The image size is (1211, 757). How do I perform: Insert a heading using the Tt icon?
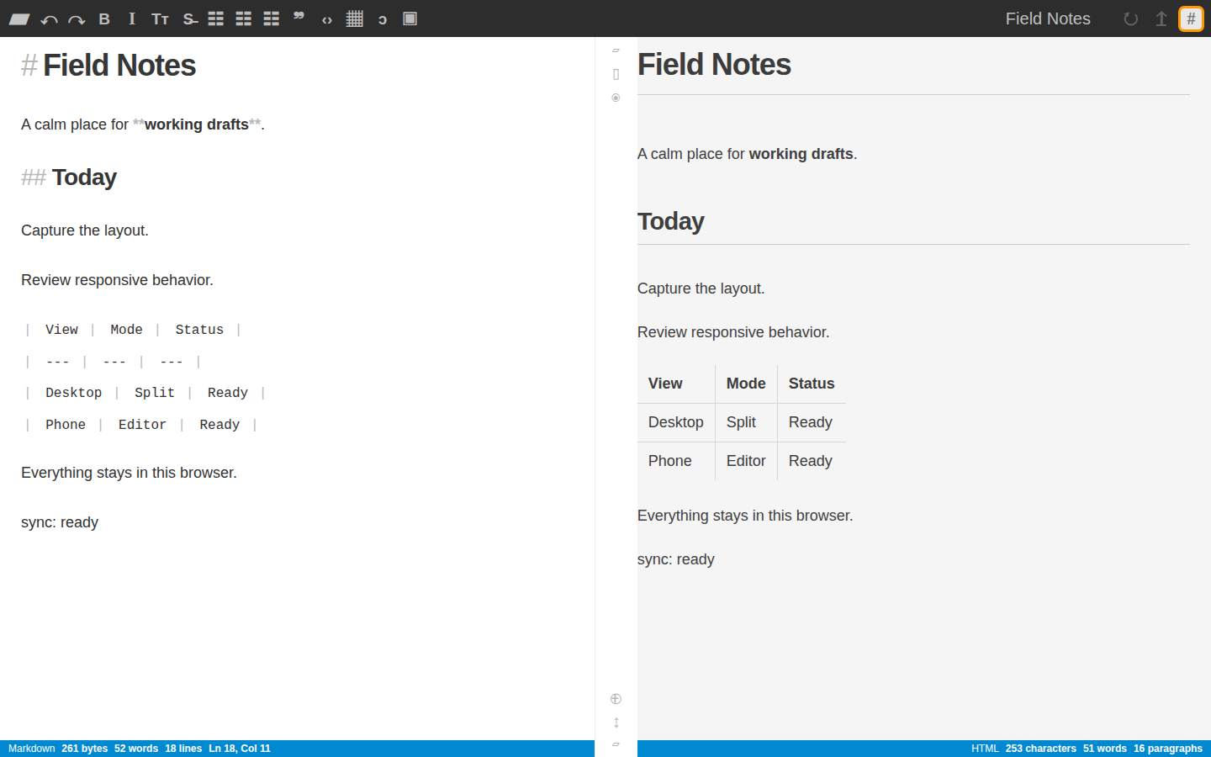coord(160,19)
